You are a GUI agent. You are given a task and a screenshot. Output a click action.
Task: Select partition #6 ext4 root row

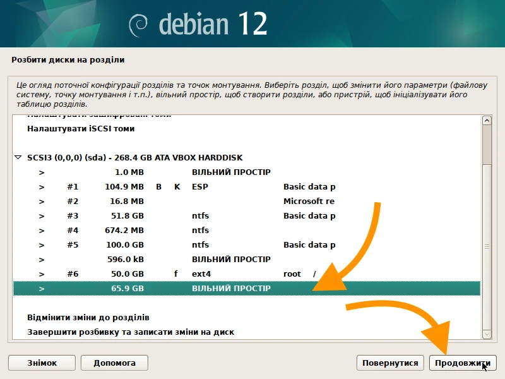(247, 274)
